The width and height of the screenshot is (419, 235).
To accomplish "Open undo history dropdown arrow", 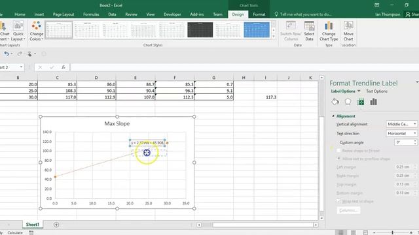I will click(x=12, y=54).
